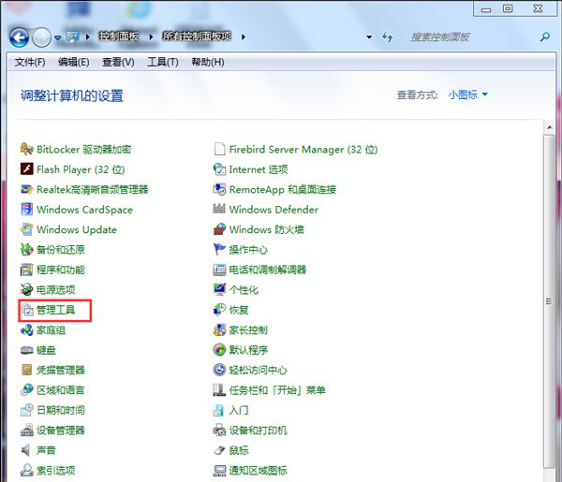The width and height of the screenshot is (562, 482).
Task: Click the refresh button beside address bar
Action: tap(388, 37)
